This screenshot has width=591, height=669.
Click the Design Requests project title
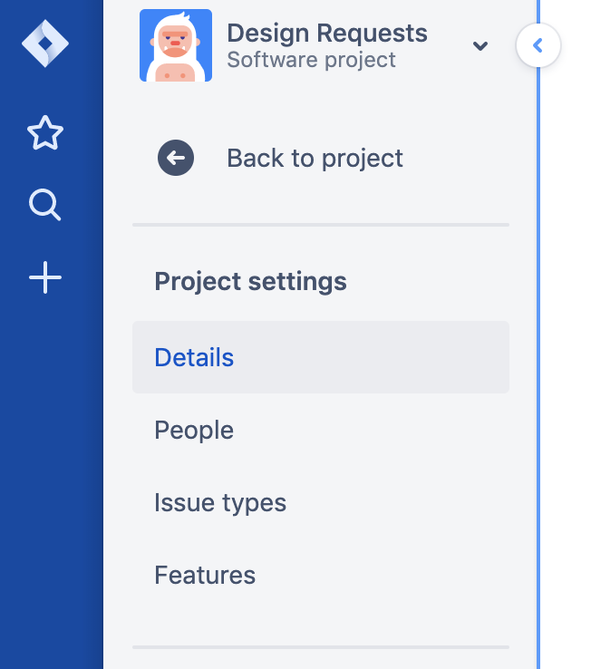(x=327, y=34)
